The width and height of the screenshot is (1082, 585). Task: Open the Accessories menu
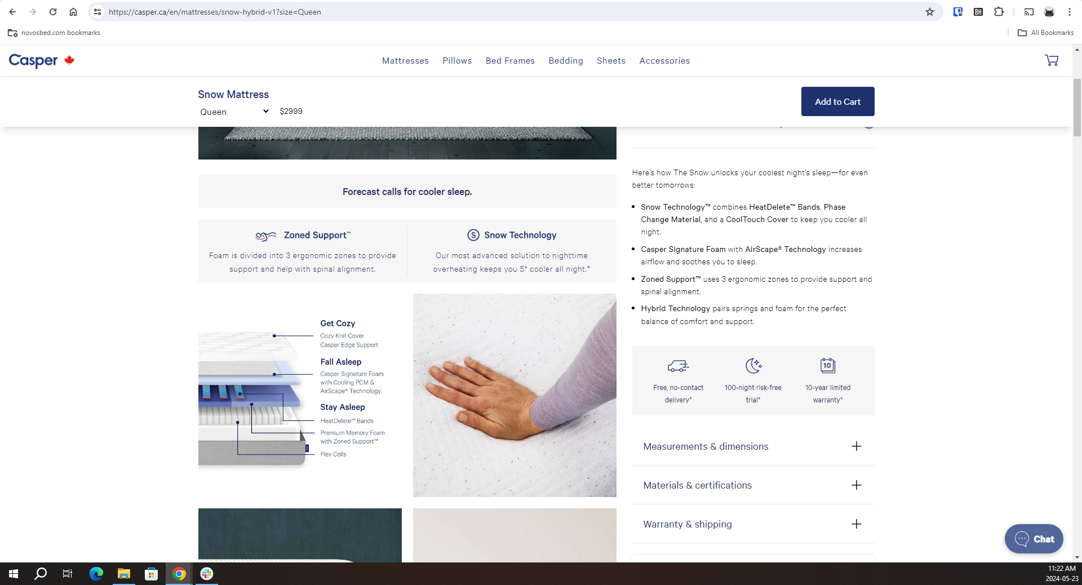664,61
